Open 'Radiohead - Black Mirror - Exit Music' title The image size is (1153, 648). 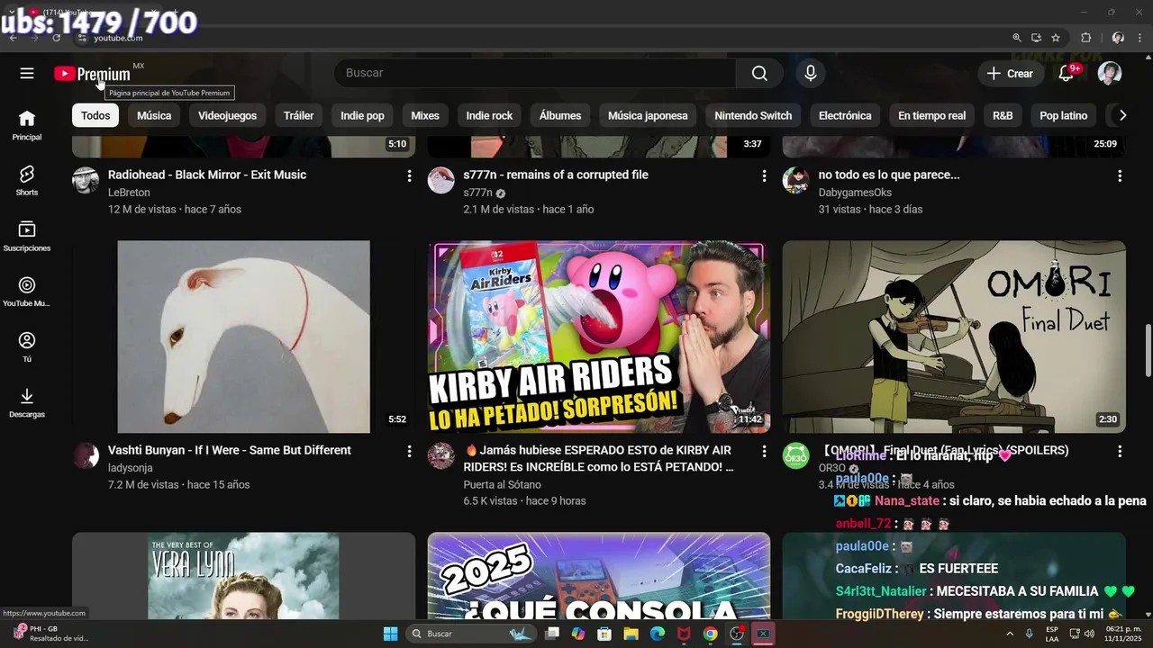[x=207, y=175]
